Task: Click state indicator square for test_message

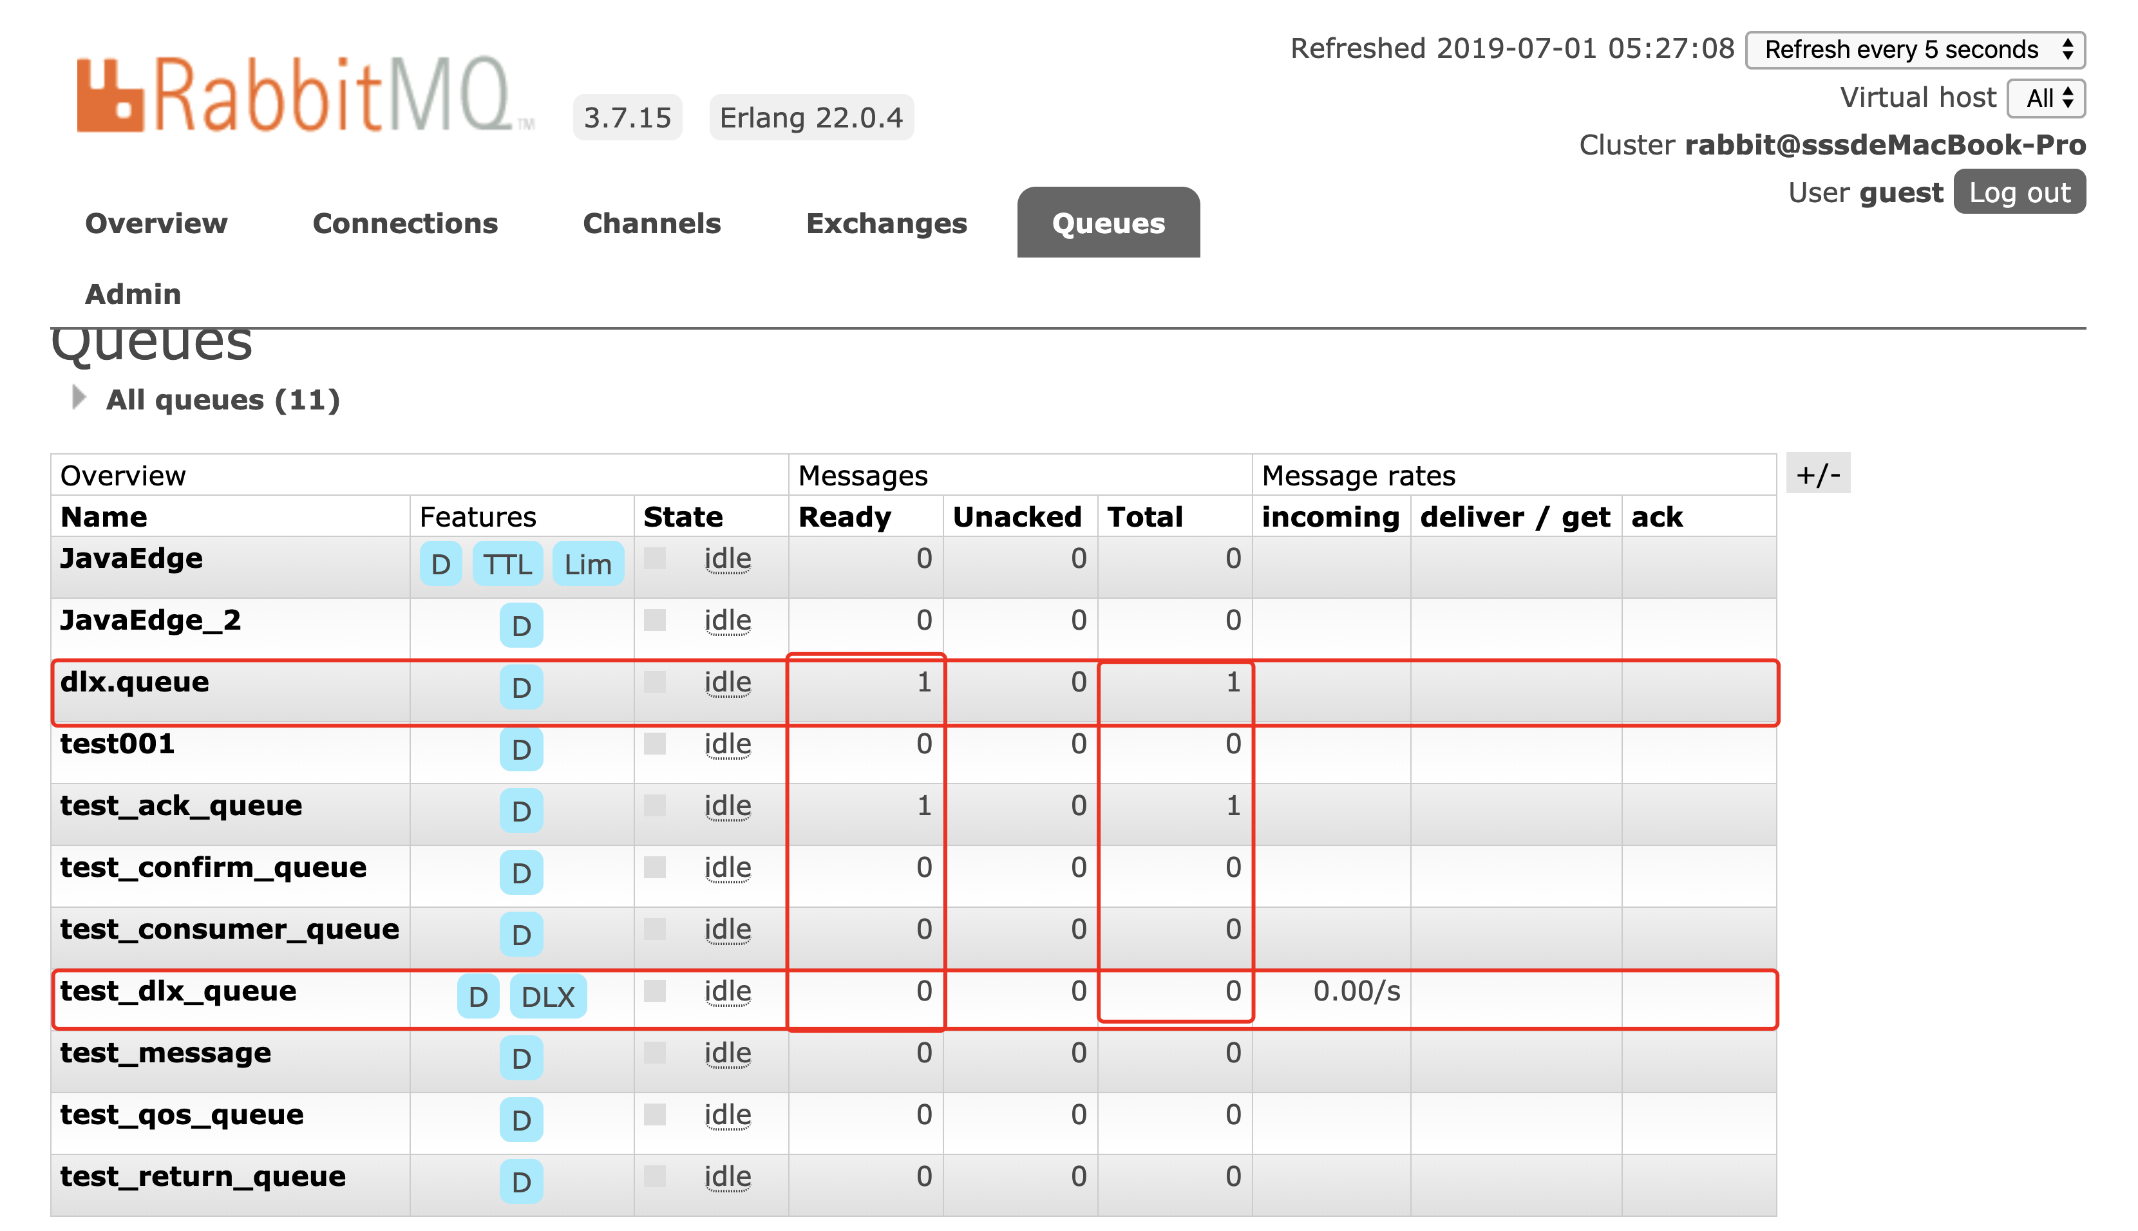Action: point(654,1053)
